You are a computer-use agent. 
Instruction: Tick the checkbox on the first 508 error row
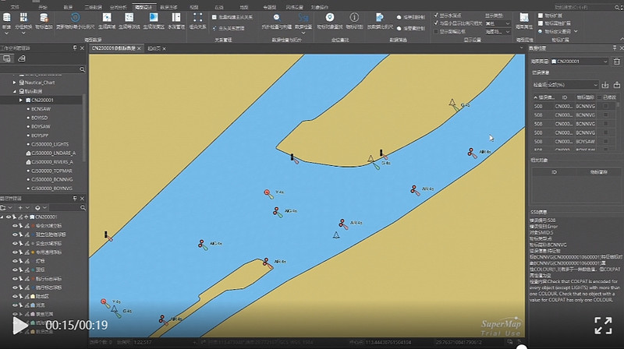[x=605, y=106]
